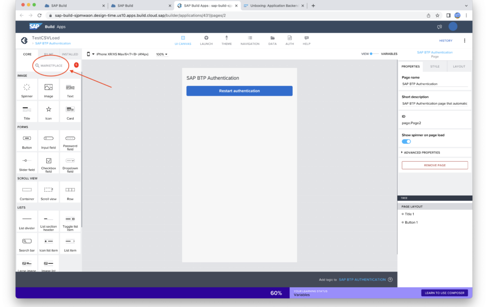Viewport: 488px width, 307px height.
Task: Switch the View/Variables toggle
Action: 374,54
